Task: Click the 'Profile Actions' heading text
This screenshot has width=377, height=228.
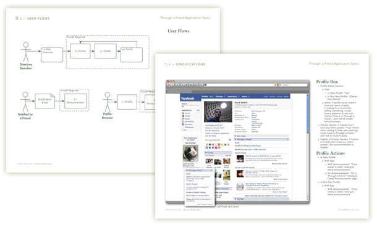Action: coord(331,153)
